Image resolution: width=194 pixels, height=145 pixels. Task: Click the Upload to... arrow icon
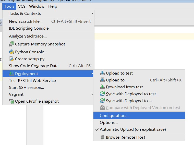[102, 80]
